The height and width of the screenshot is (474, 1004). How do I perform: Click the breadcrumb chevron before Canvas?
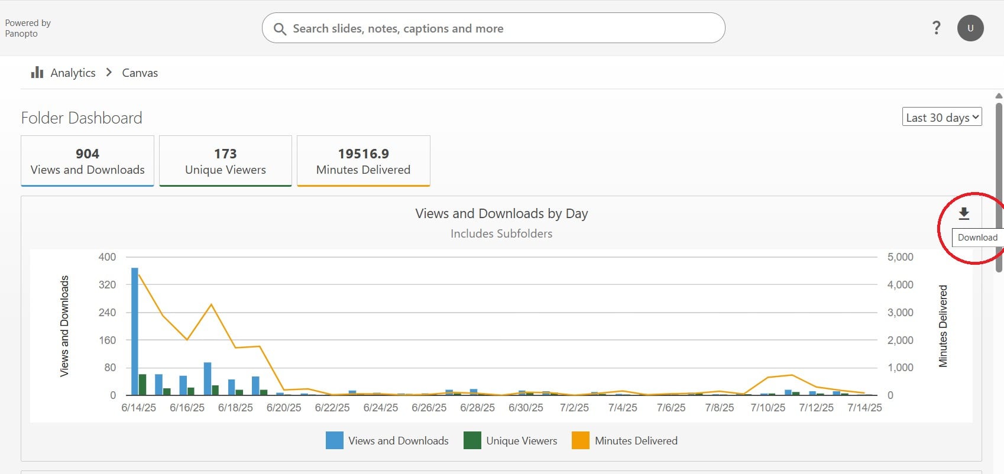click(x=109, y=72)
